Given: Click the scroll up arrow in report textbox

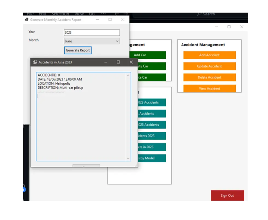Looking at the screenshot, I should coord(128,75).
